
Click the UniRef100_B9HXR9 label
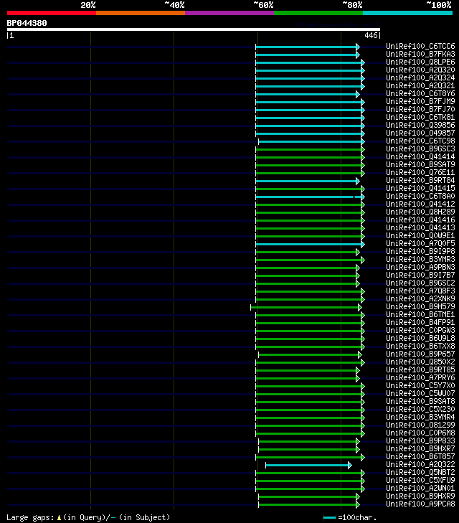coord(420,496)
